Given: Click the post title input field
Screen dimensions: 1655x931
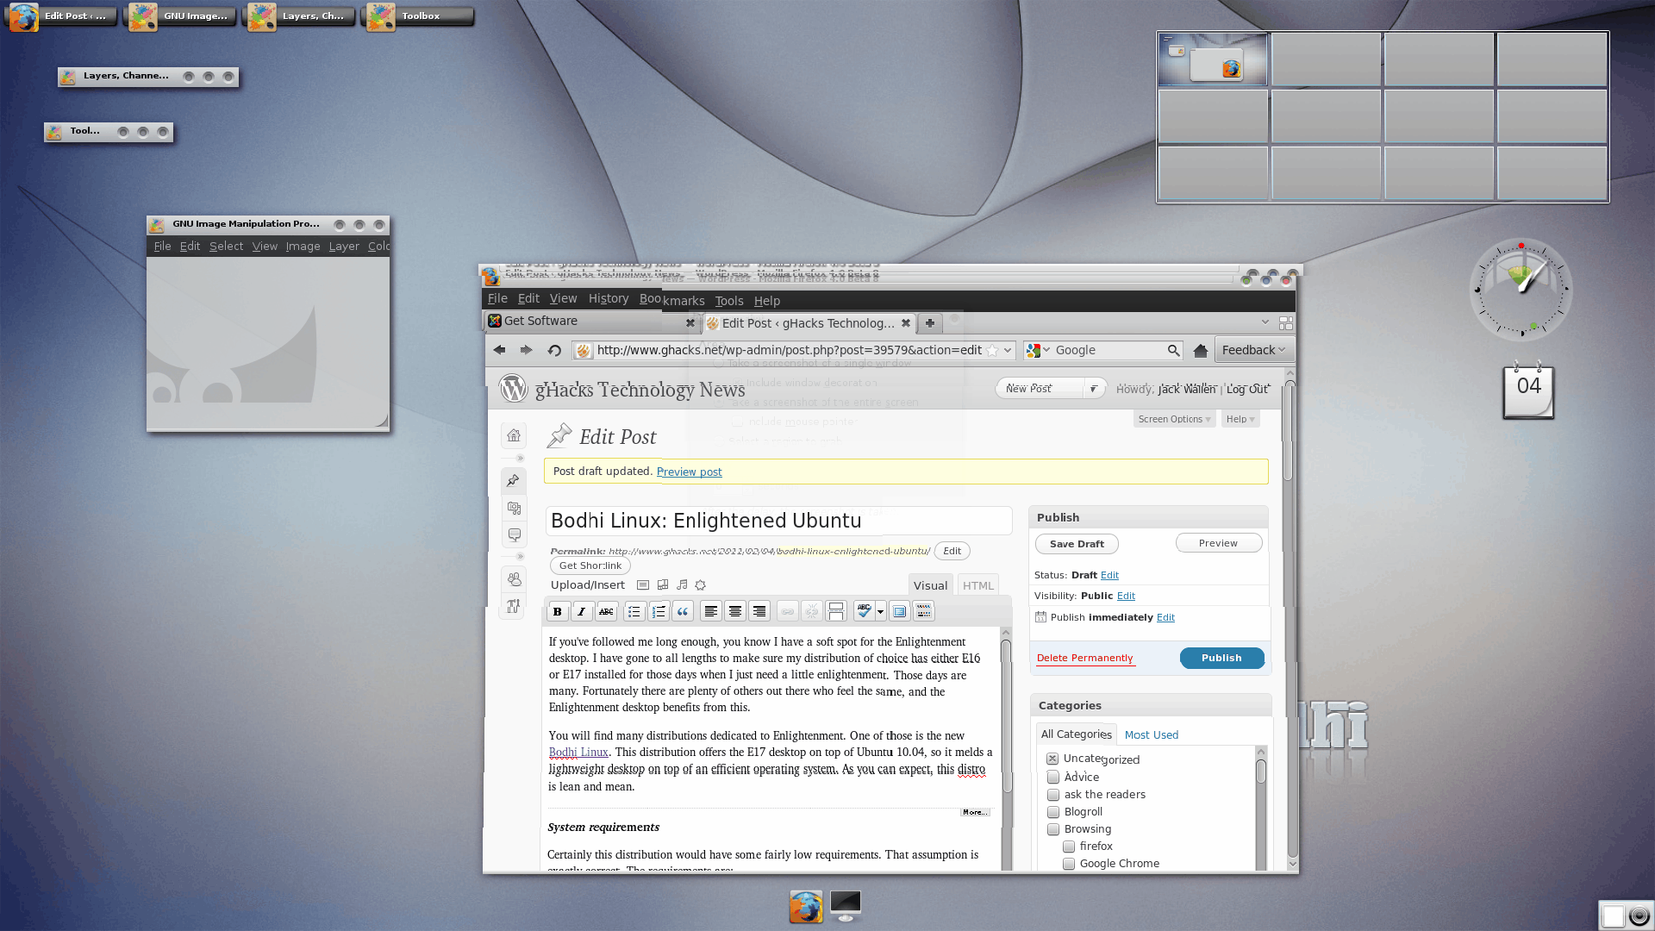Looking at the screenshot, I should pyautogui.click(x=778, y=521).
